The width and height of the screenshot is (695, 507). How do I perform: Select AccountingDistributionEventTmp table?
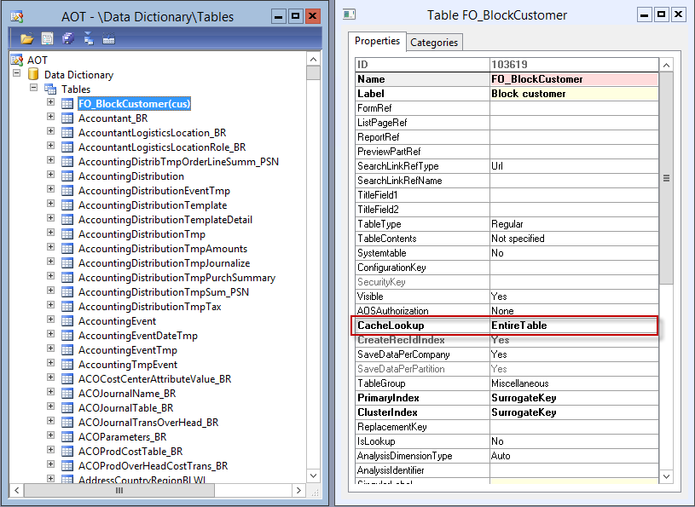click(154, 191)
